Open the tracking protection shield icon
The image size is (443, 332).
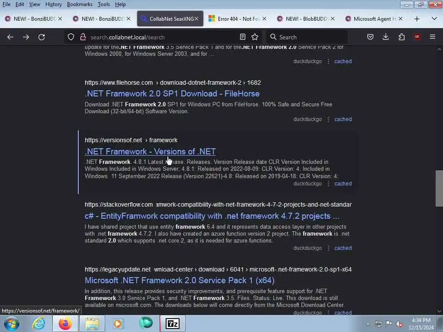click(x=71, y=37)
